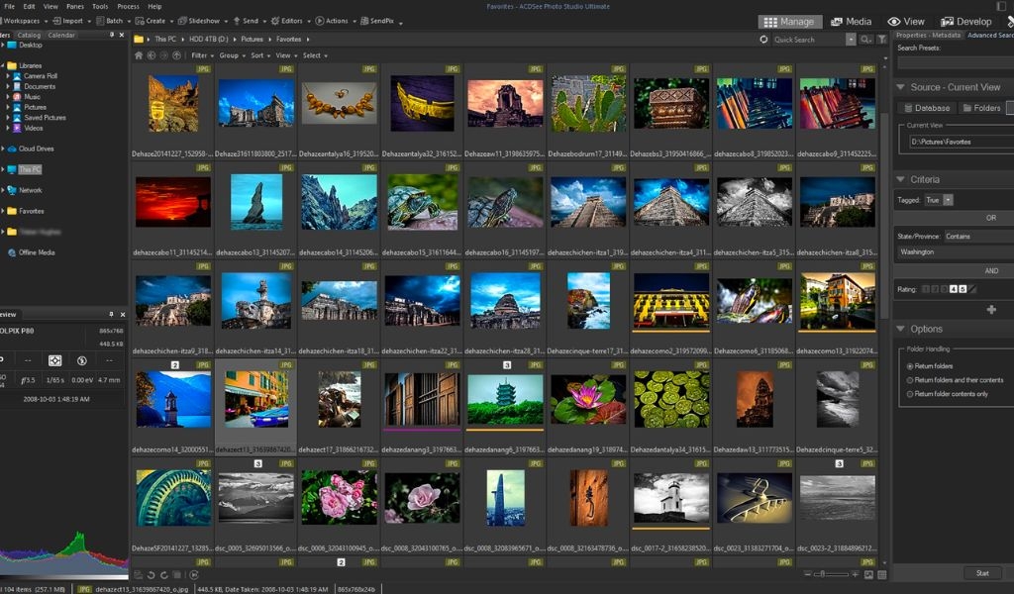This screenshot has height=594, width=1014.
Task: Click the Database source button
Action: click(926, 108)
